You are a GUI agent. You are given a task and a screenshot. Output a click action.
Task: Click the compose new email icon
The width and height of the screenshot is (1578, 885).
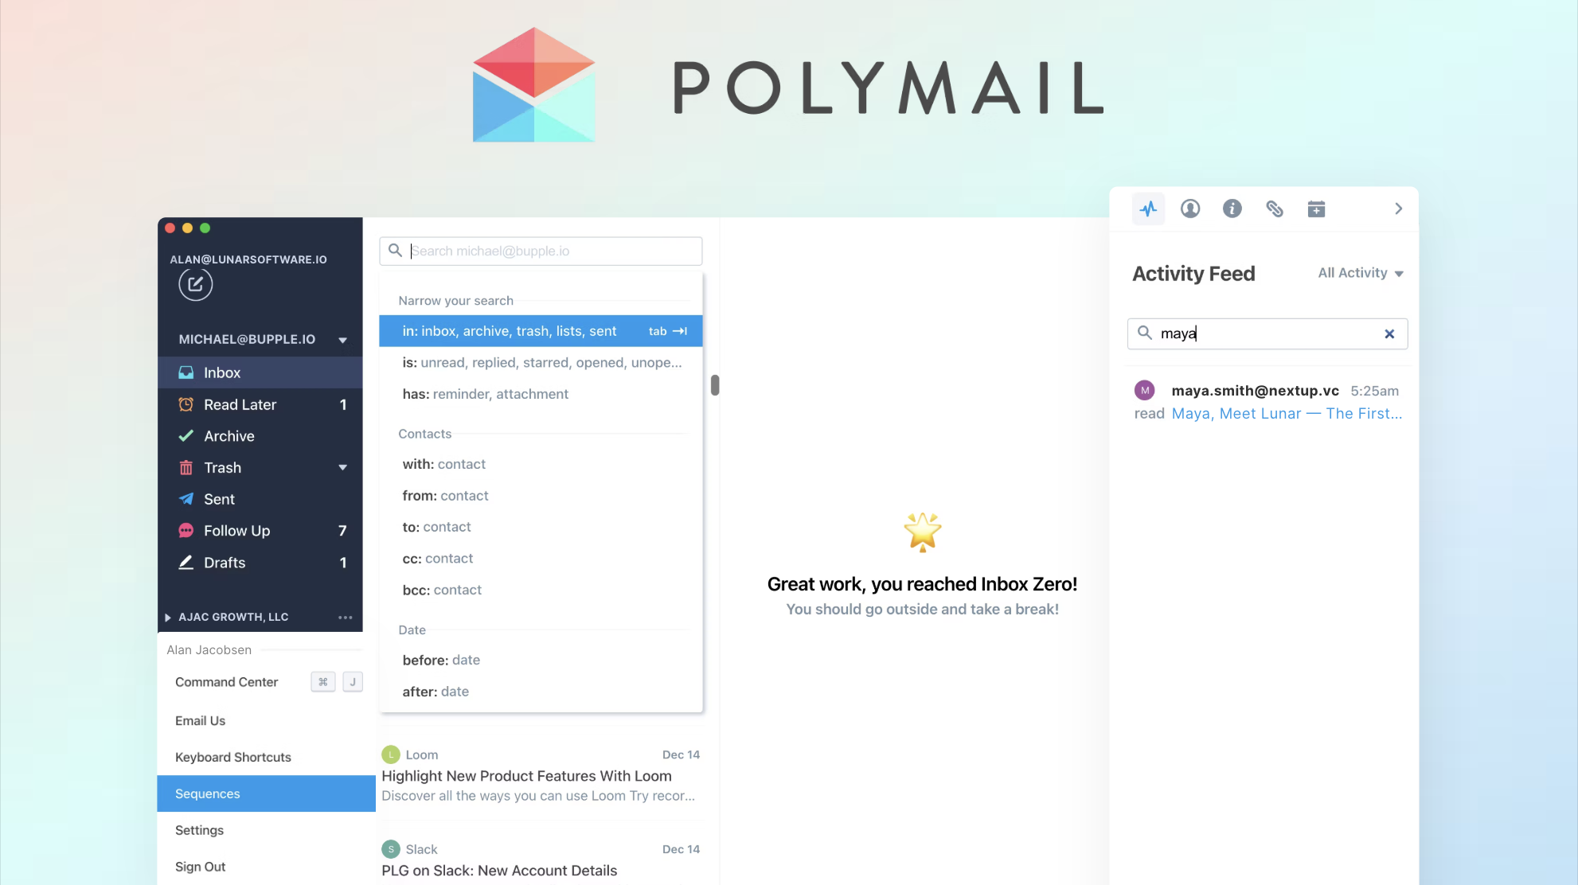(195, 284)
